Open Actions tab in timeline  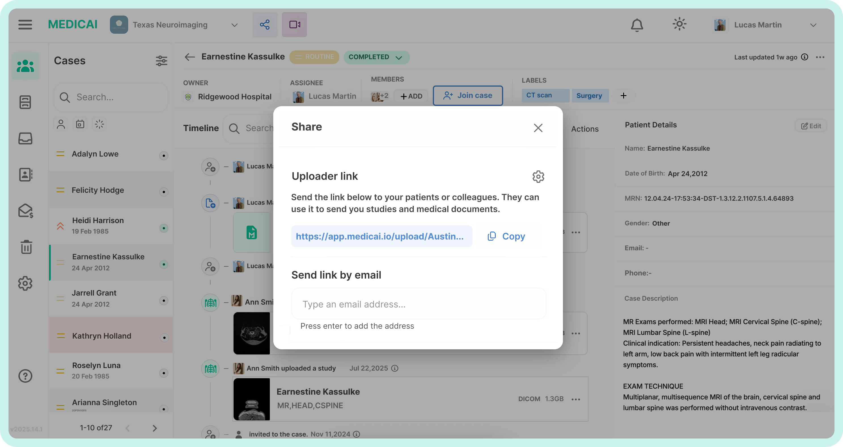[x=584, y=129]
